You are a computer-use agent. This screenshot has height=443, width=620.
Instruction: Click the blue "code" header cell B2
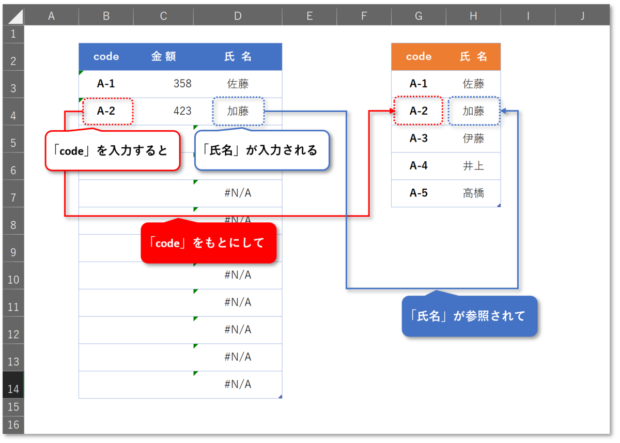coord(106,57)
